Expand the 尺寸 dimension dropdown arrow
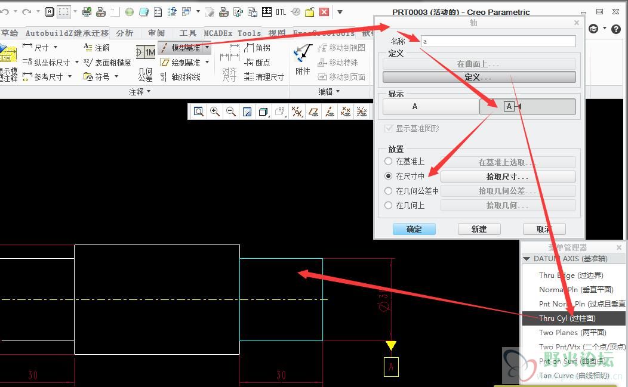 click(x=56, y=47)
